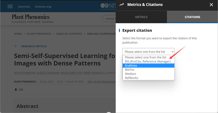Open author Keyhan Najafian's link
Screen dimensions: 218x113
25,73
